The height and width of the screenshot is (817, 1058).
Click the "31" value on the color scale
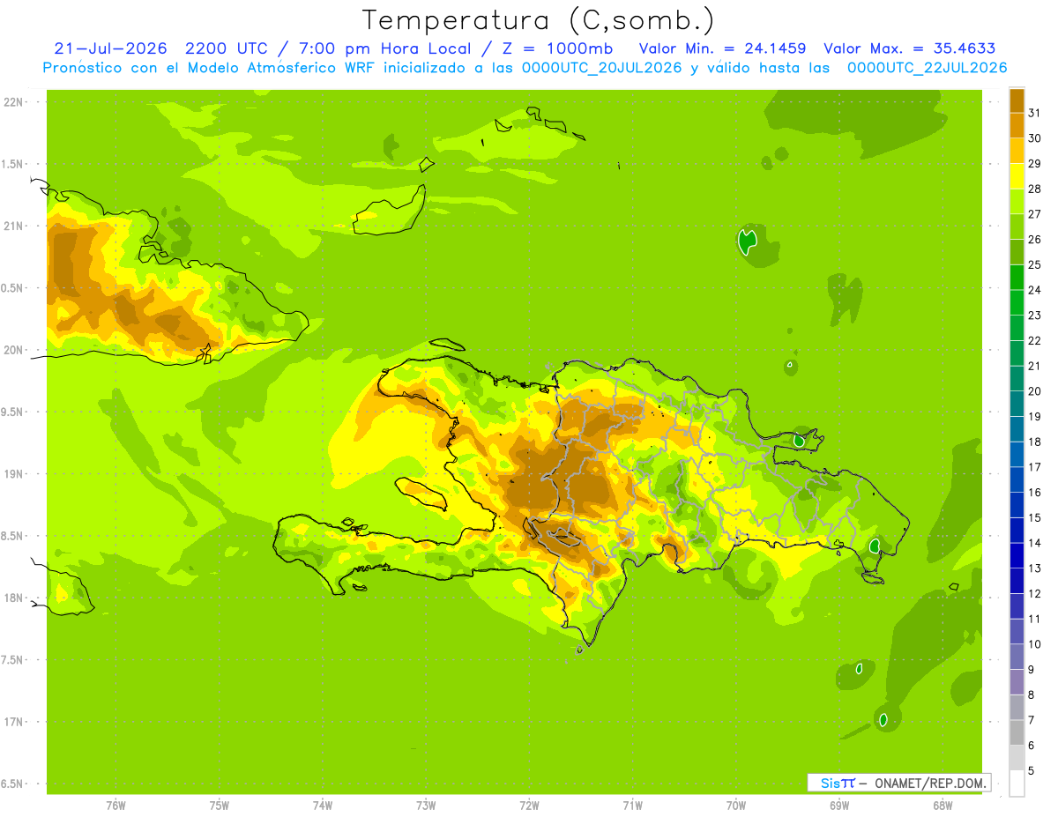(1035, 113)
